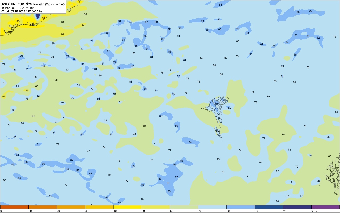Click the 'UWC/DINI EUR 2km' title text
340x213 pixels.
coord(16,4)
